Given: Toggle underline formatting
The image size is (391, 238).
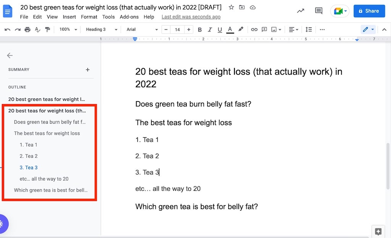Looking at the screenshot, I should pos(220,29).
